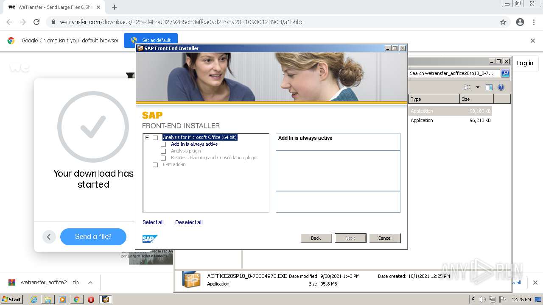543x305 pixels.
Task: Click the Select all link
Action: pyautogui.click(x=153, y=222)
